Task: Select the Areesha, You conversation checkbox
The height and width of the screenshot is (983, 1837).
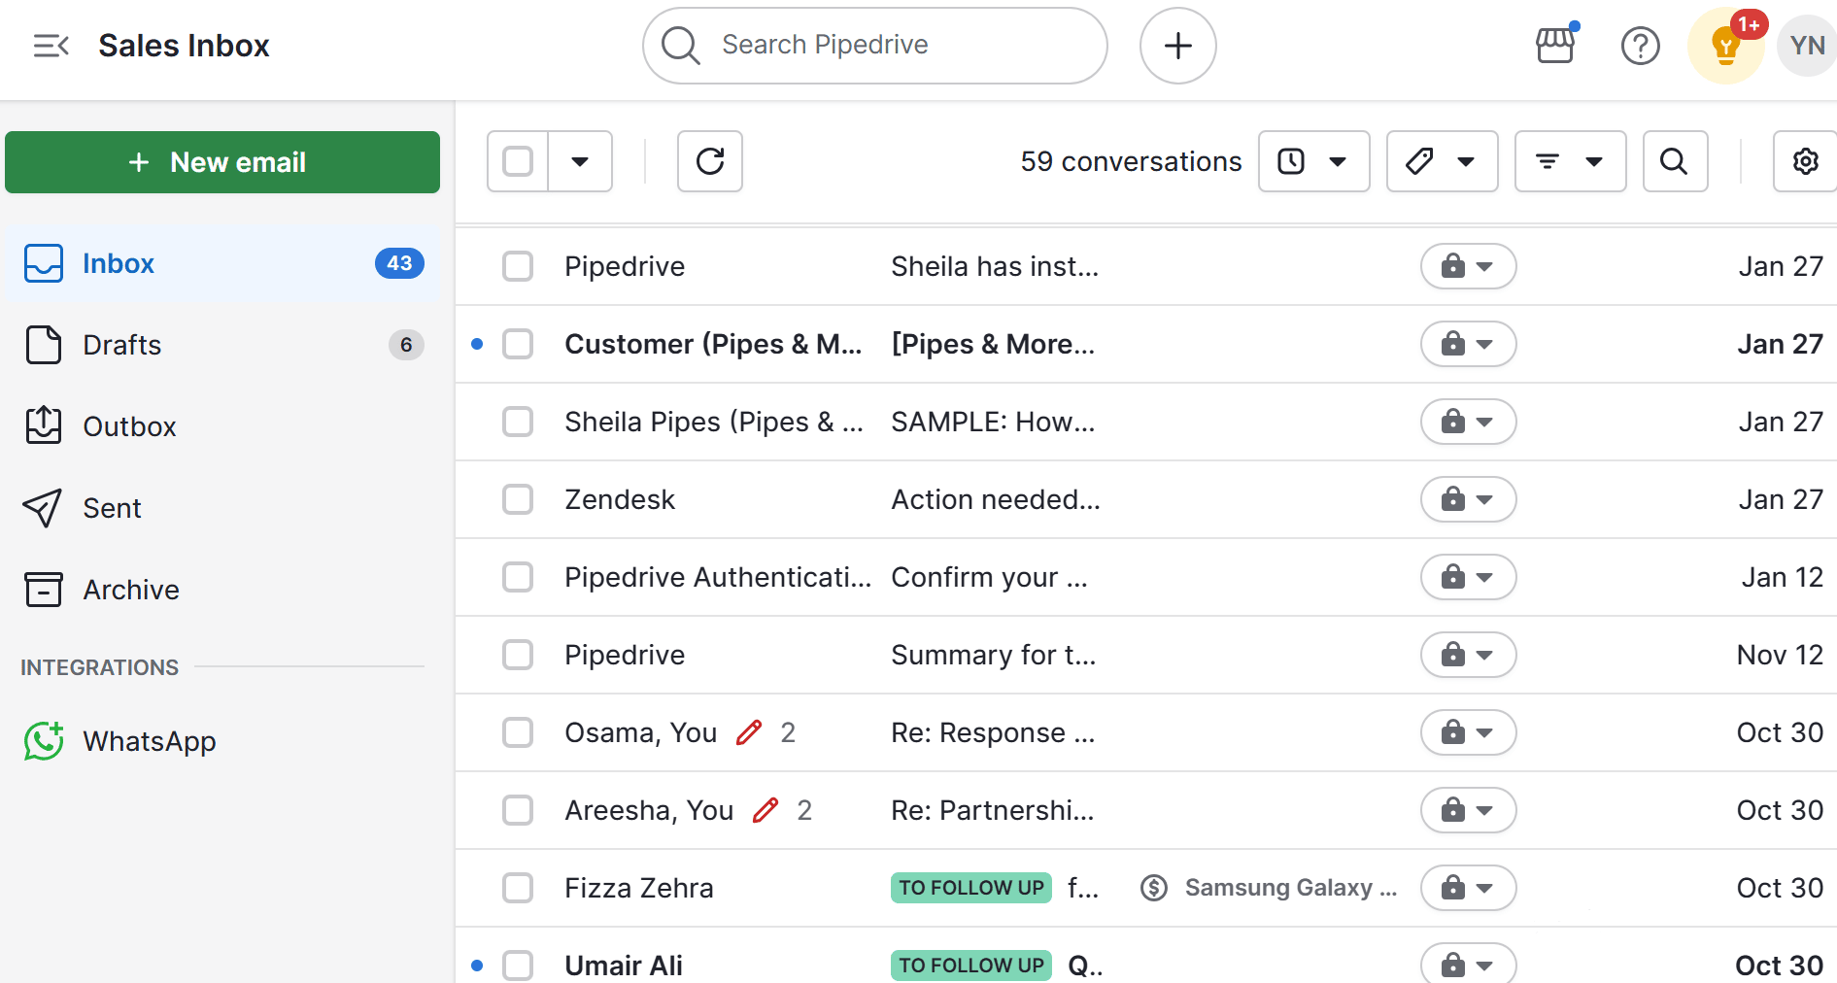Action: click(x=518, y=810)
